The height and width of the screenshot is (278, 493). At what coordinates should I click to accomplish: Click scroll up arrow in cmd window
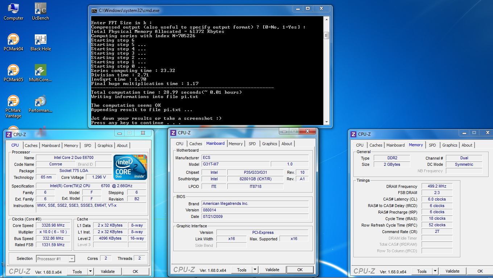[326, 20]
